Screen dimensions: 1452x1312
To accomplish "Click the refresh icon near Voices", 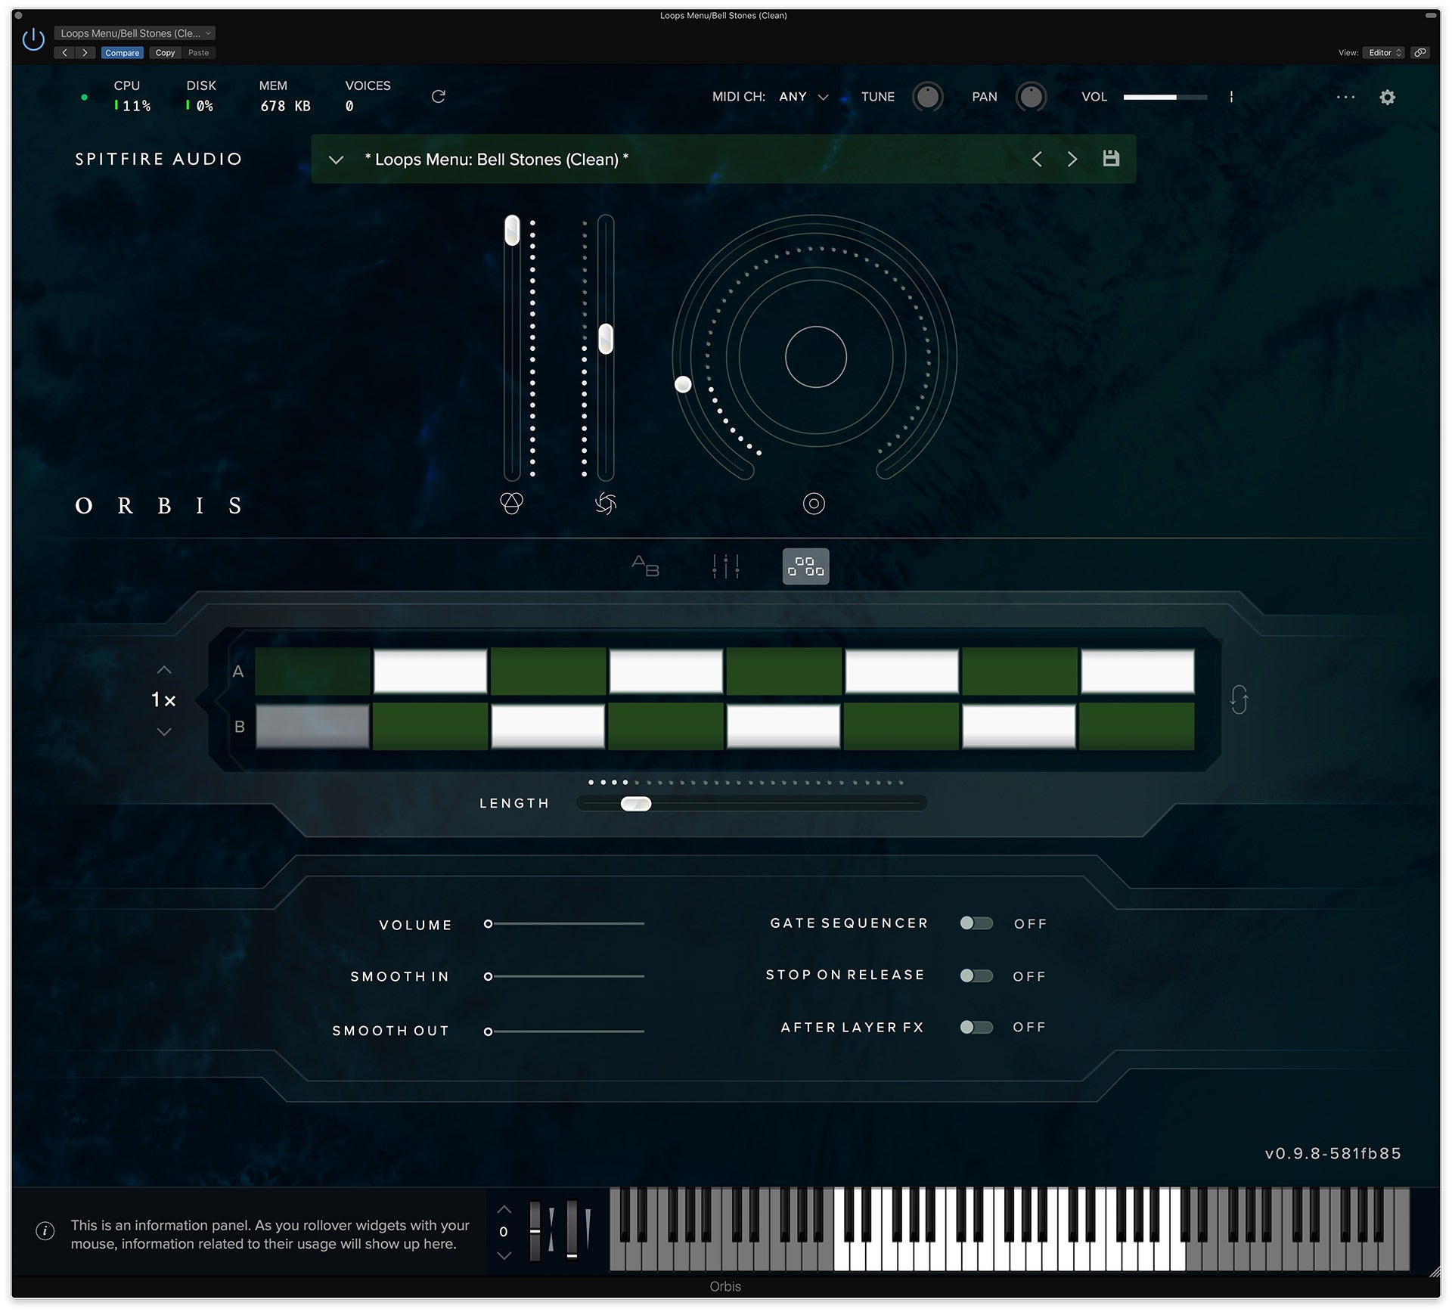I will (438, 97).
